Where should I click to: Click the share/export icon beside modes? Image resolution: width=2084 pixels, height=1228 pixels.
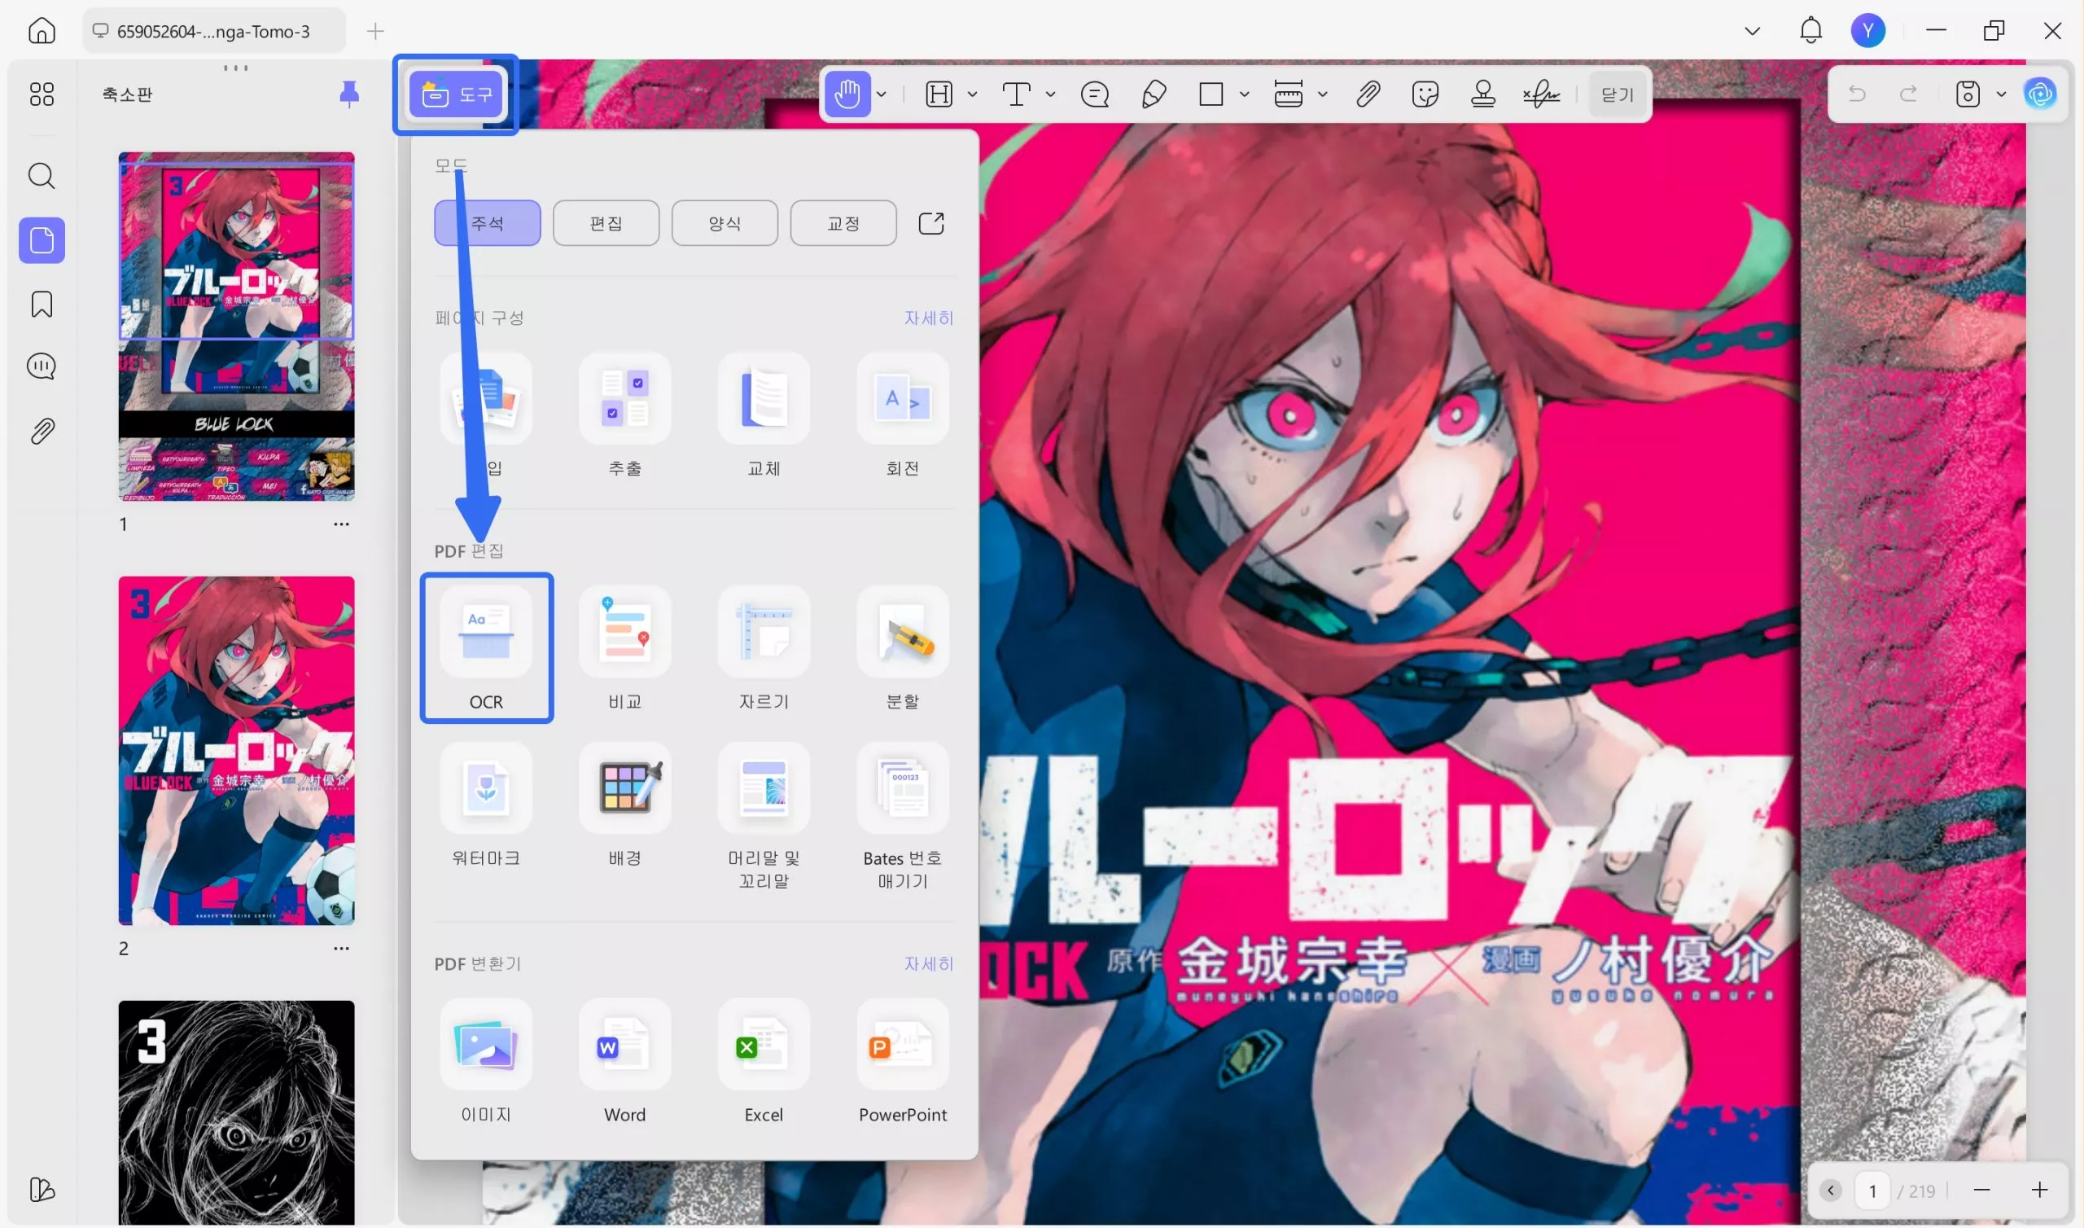coord(931,222)
